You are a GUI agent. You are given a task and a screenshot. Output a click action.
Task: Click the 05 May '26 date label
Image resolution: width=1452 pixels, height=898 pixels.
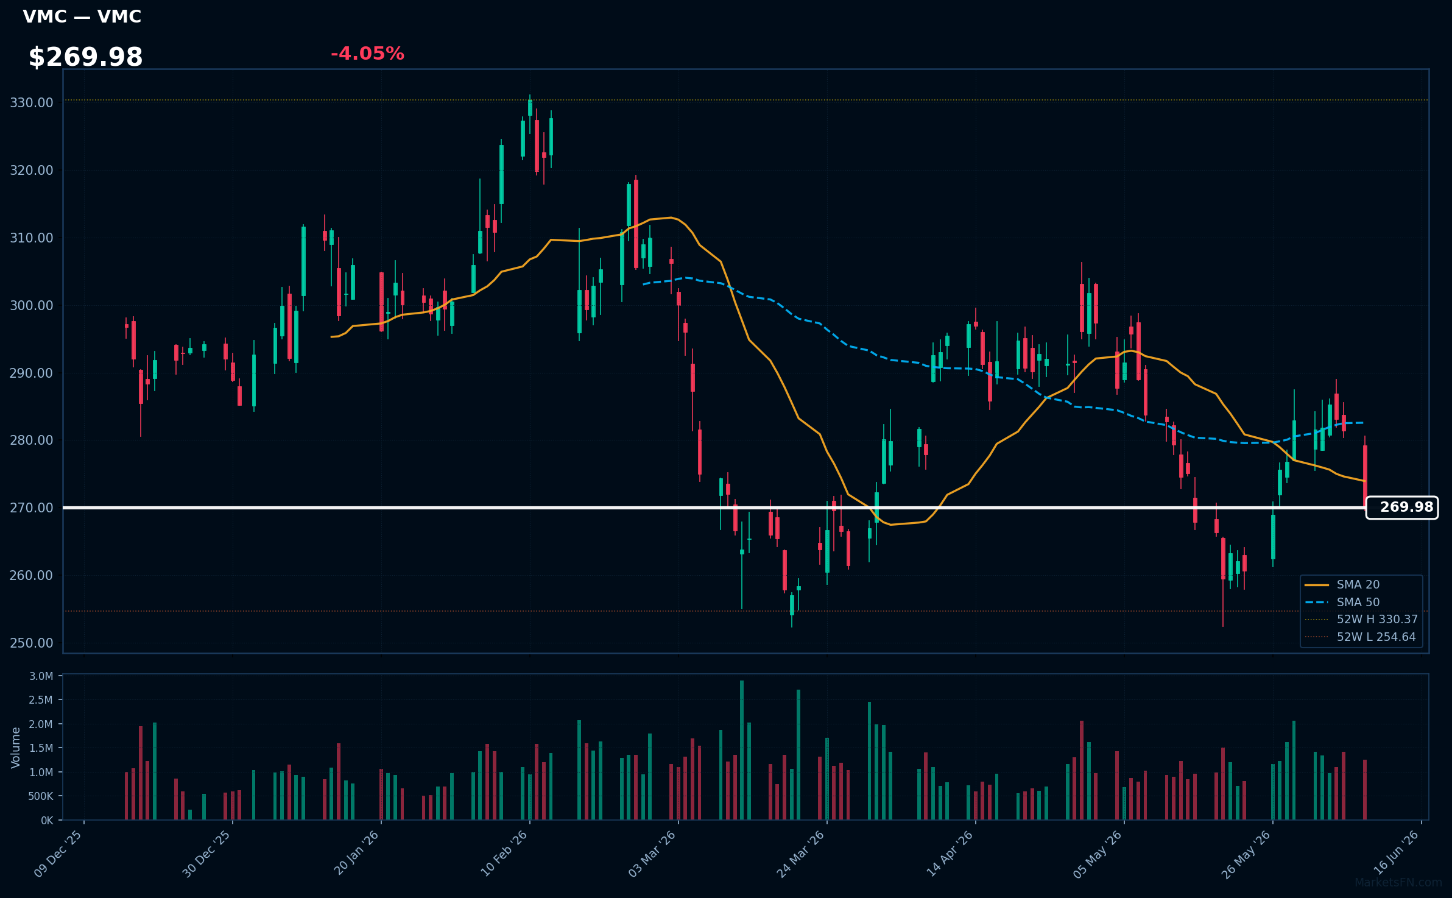(1098, 854)
